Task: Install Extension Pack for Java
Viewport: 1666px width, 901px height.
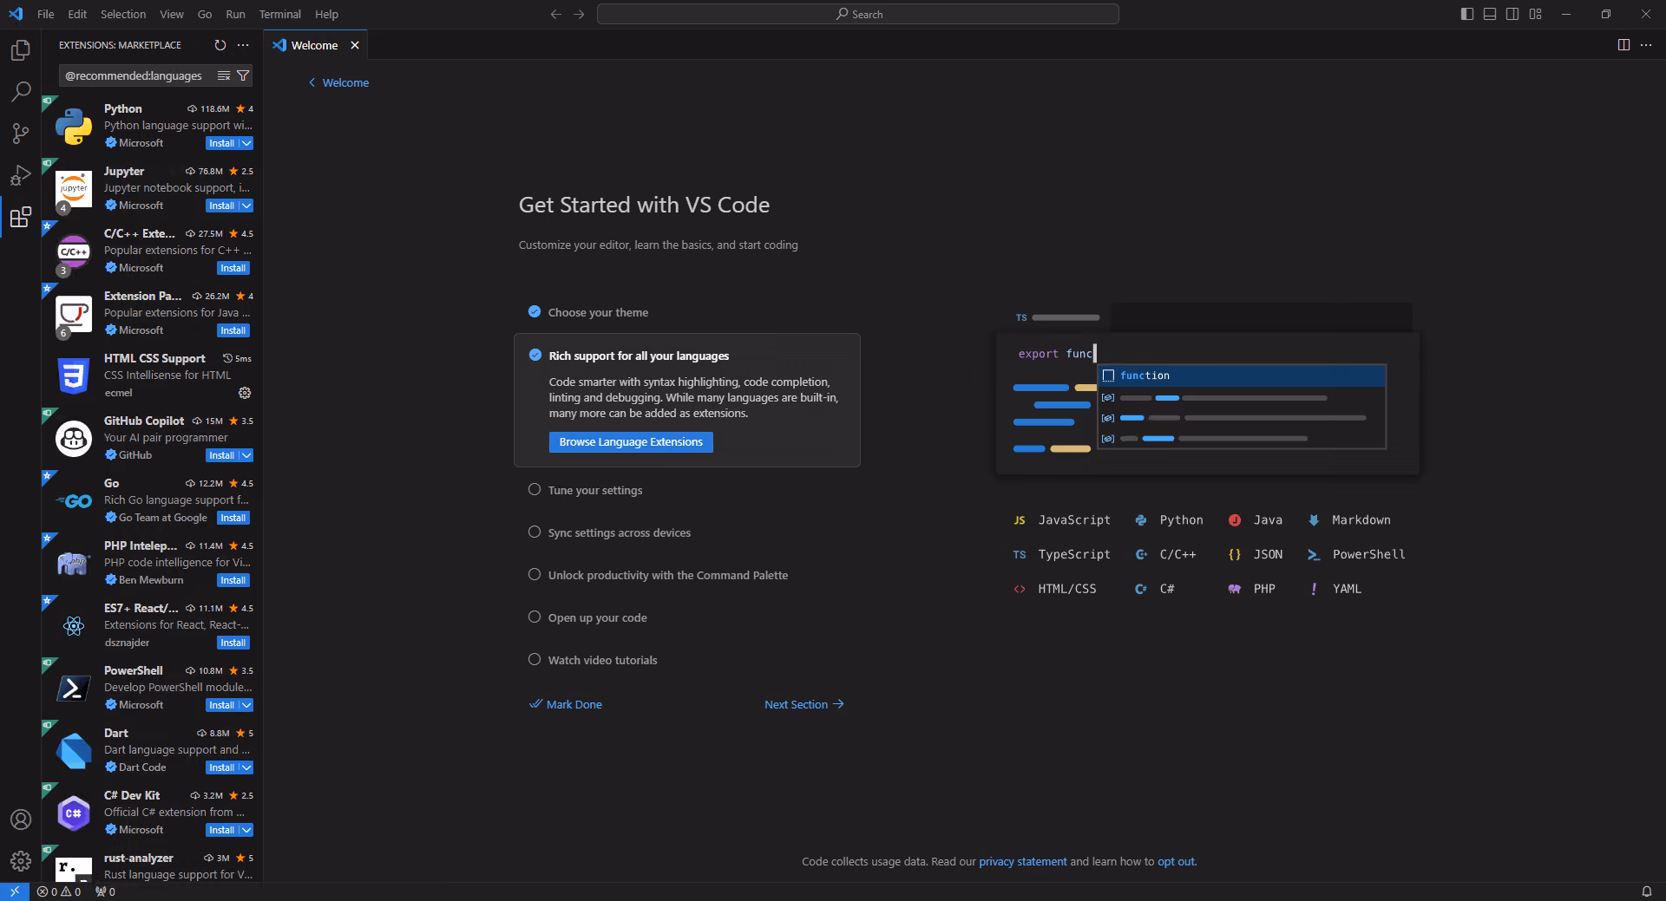Action: (233, 330)
